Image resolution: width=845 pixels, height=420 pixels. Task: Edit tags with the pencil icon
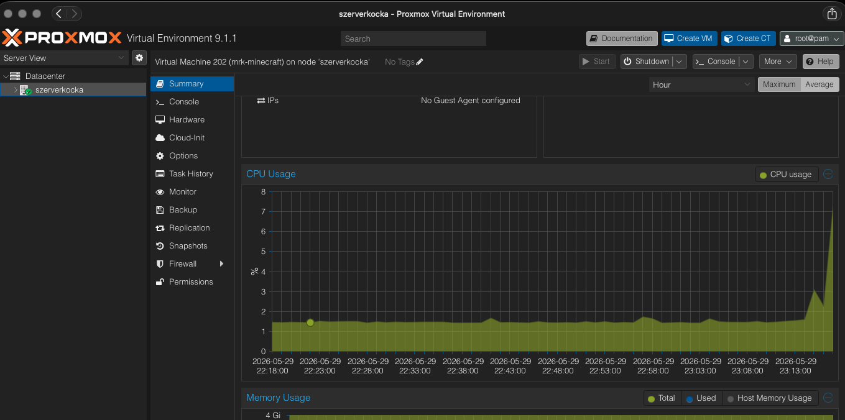click(420, 62)
